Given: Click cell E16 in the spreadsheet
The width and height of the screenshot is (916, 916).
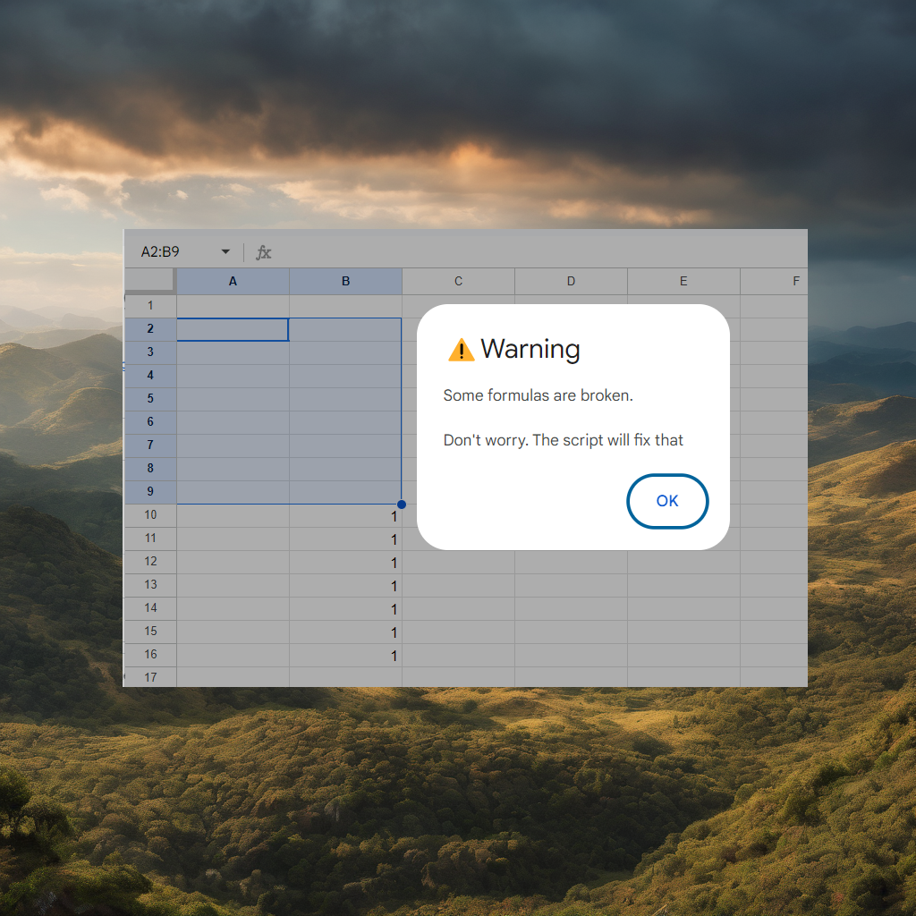Looking at the screenshot, I should [683, 656].
